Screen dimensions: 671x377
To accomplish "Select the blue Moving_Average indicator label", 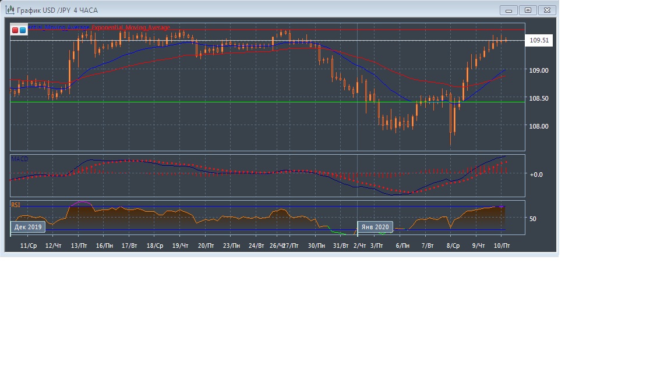I will (x=58, y=27).
